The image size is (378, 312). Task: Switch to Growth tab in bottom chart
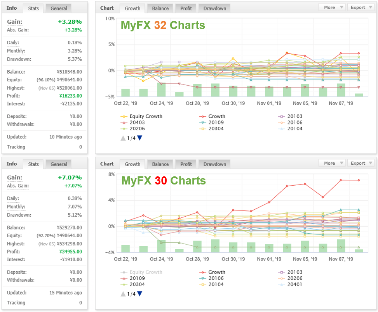pyautogui.click(x=132, y=164)
